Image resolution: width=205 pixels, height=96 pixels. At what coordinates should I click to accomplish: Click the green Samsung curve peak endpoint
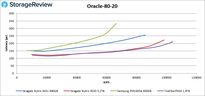[x=116, y=24]
